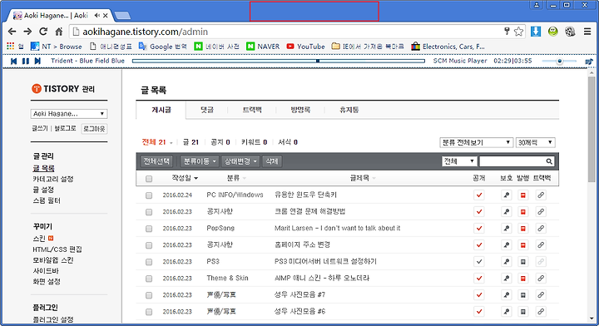Check the box for 크롬 연결 문제 해결방법 row
This screenshot has height=326, width=599.
coord(149,212)
